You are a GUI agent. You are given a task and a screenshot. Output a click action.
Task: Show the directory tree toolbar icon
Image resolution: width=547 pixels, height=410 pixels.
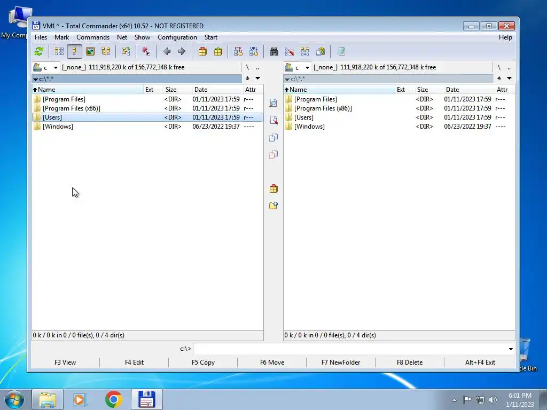pyautogui.click(x=106, y=52)
